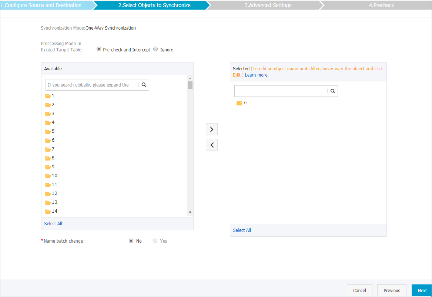Click the folder icon of database 13

[x=48, y=203]
